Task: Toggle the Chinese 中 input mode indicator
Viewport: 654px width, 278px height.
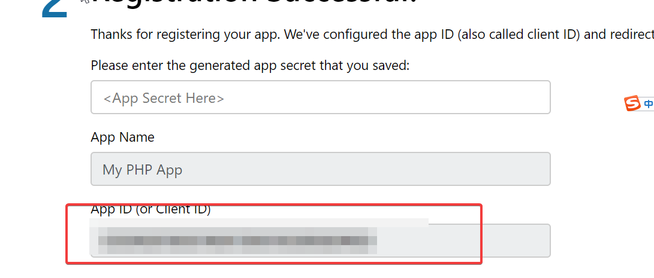Action: [x=649, y=103]
